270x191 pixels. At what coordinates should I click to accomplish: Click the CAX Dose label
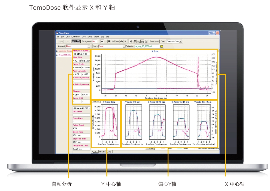[x=78, y=112]
